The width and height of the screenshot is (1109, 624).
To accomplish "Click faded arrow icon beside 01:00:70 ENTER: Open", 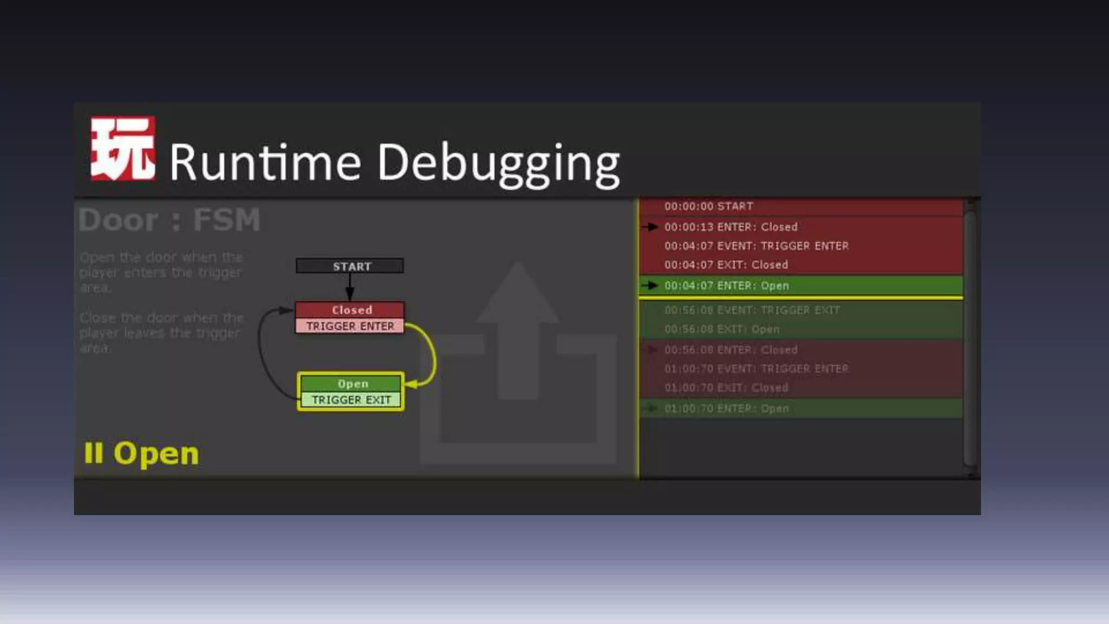I will point(652,408).
